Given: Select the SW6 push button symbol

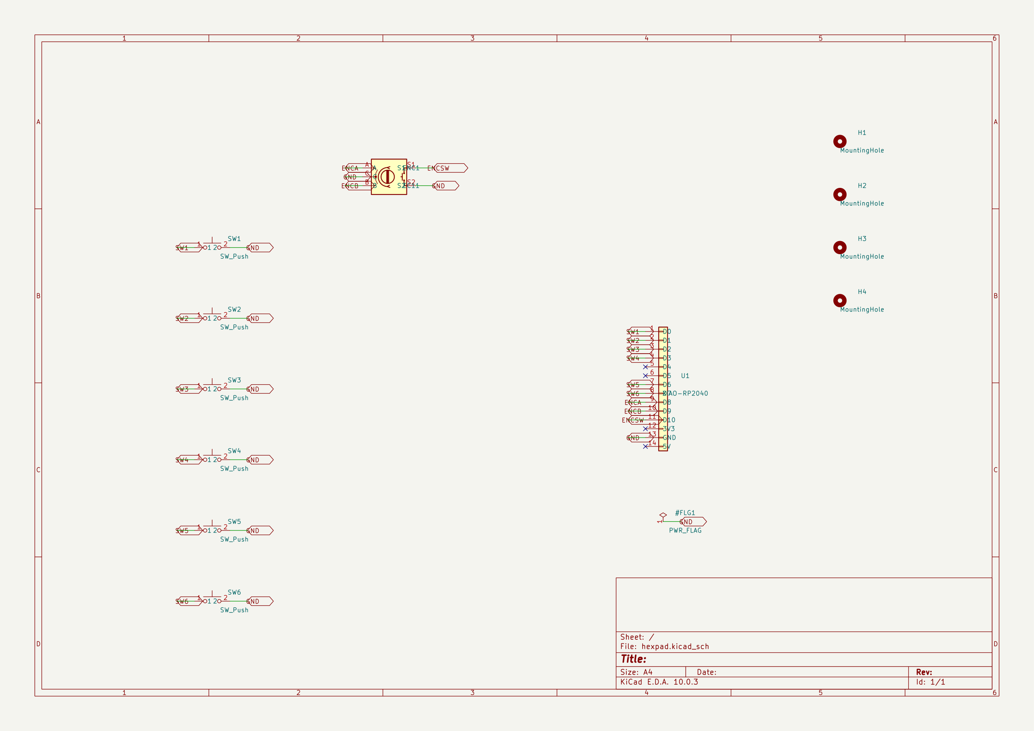Looking at the screenshot, I should [212, 598].
